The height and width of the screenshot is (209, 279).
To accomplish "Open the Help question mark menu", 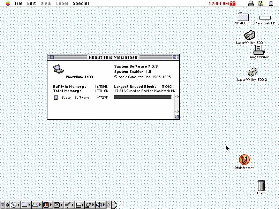I will pos(261,3).
